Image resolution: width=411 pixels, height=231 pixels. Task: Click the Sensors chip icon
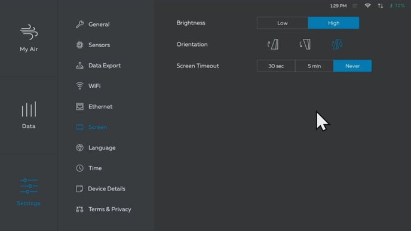(x=79, y=45)
